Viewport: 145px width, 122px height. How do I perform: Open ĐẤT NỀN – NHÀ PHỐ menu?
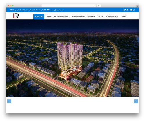(61, 17)
